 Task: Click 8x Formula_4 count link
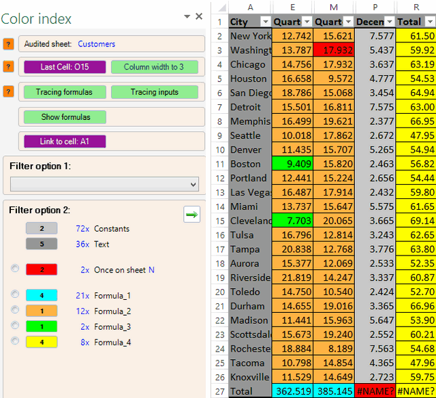click(84, 342)
